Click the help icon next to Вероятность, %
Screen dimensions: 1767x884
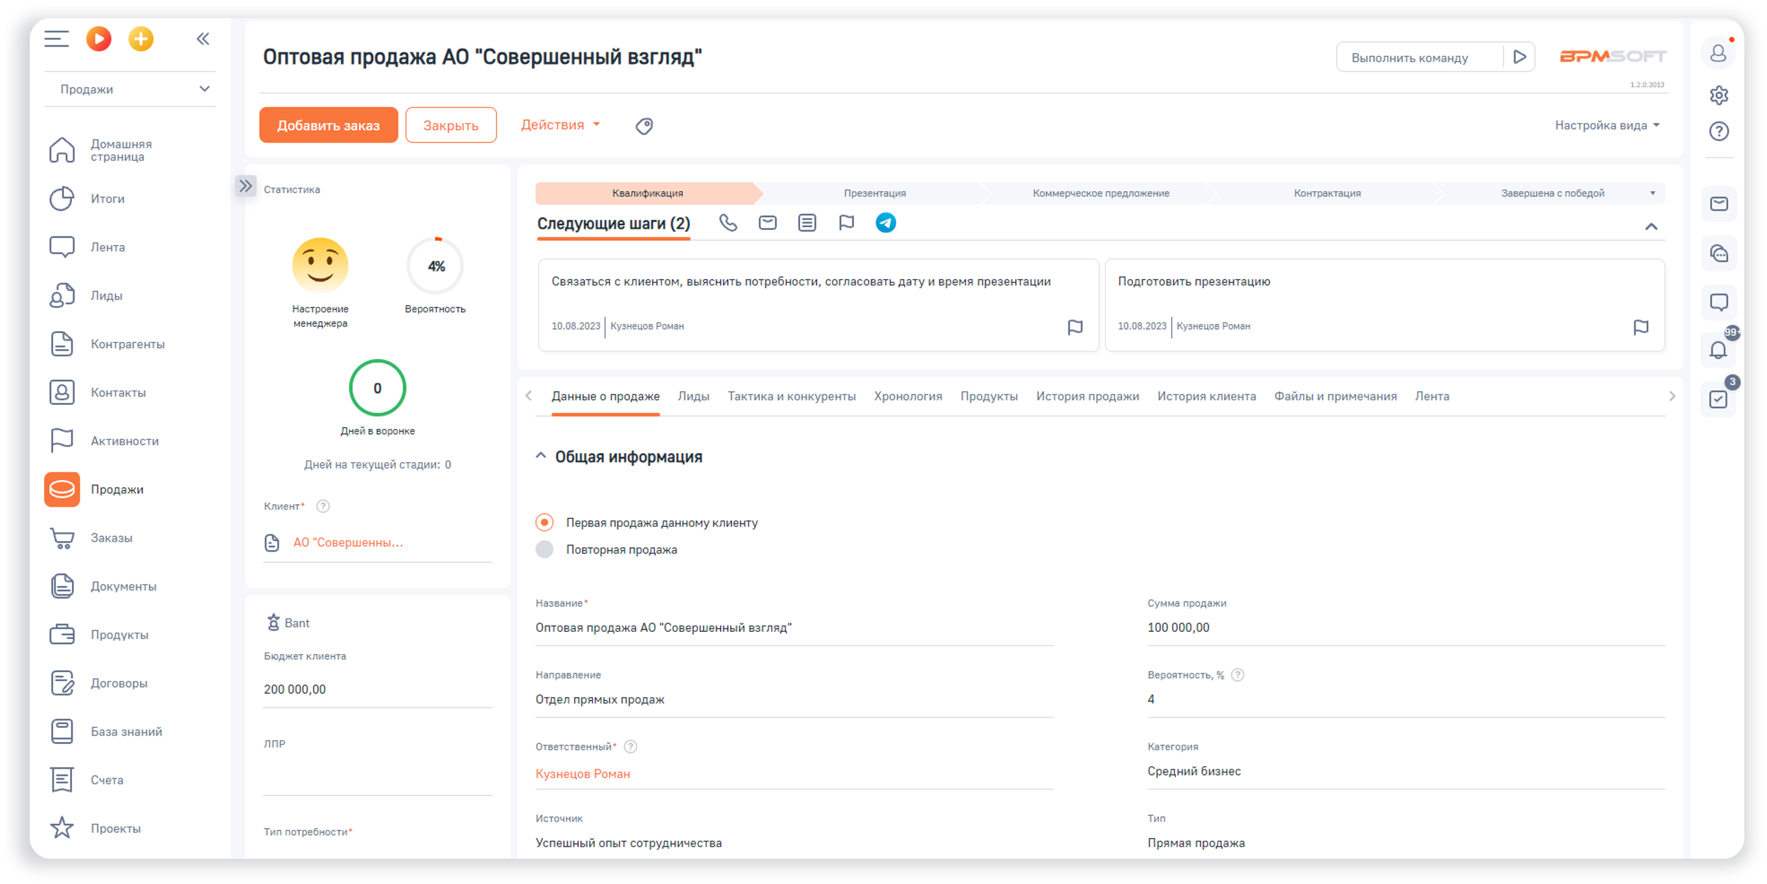click(x=1238, y=675)
